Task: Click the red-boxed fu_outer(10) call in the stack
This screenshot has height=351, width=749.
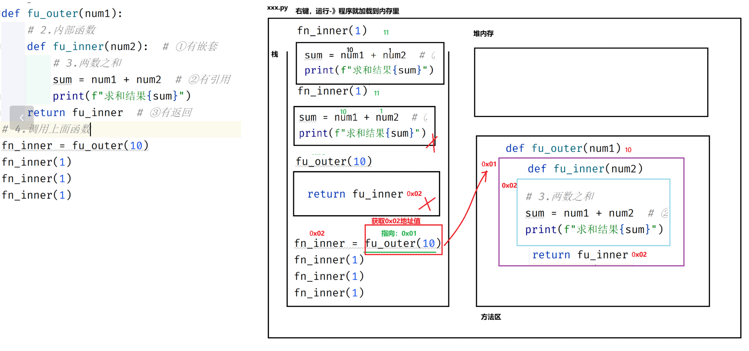Action: point(403,243)
